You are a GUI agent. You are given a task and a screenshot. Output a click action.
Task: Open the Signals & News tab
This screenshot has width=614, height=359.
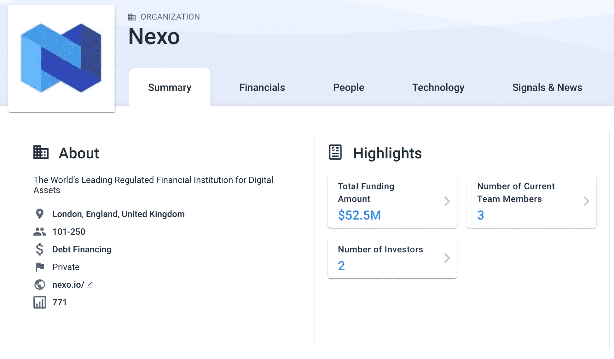547,87
